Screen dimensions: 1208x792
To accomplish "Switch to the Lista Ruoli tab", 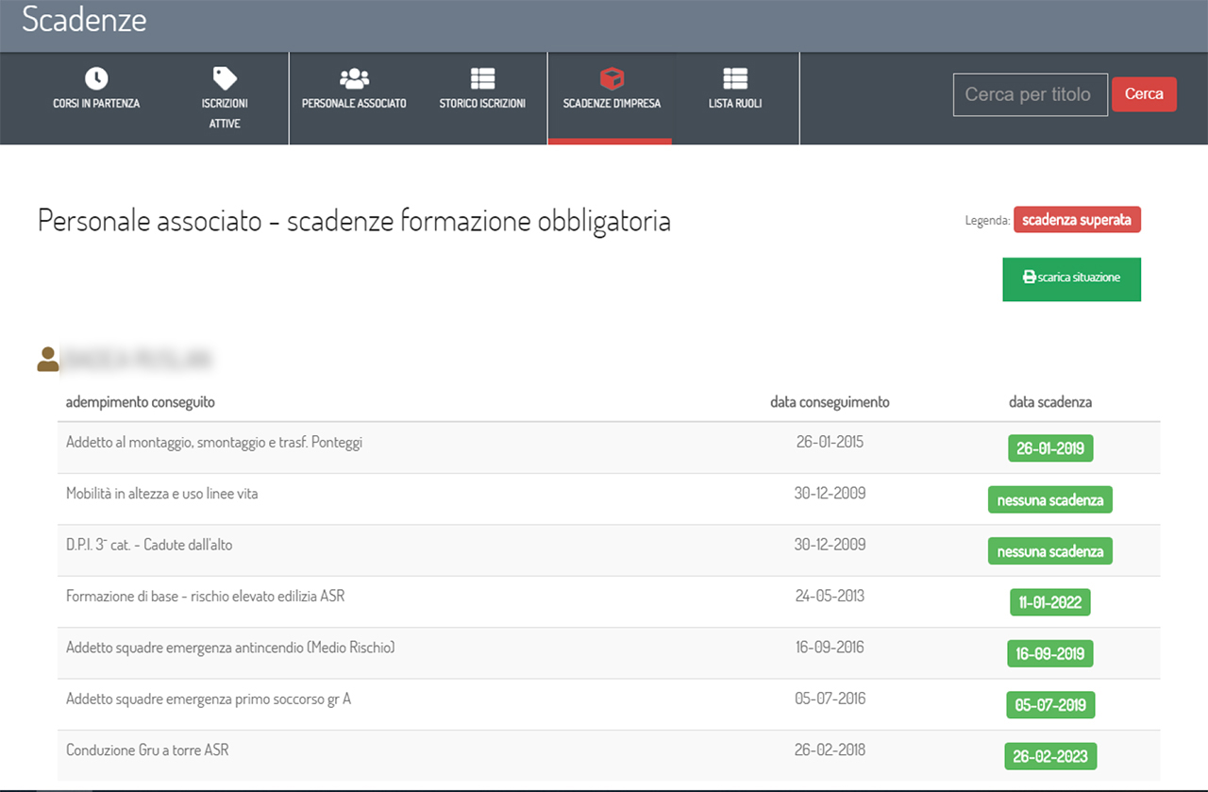I will 734,103.
